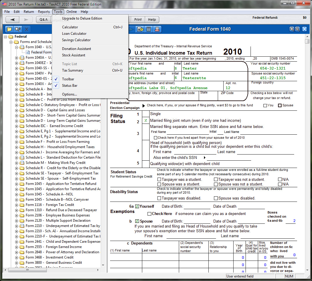This screenshot has height=281, width=312.
Task: Collapse the Form 1040 U.S. node
Action: (x=17, y=47)
